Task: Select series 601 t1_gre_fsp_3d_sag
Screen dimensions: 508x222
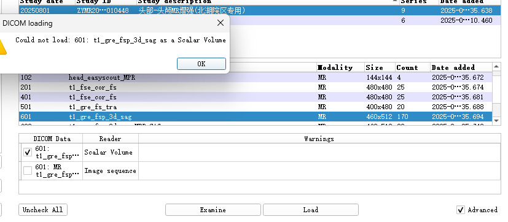Action: click(256, 117)
